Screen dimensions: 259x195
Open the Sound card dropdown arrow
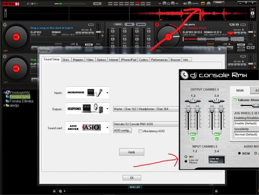107,128
